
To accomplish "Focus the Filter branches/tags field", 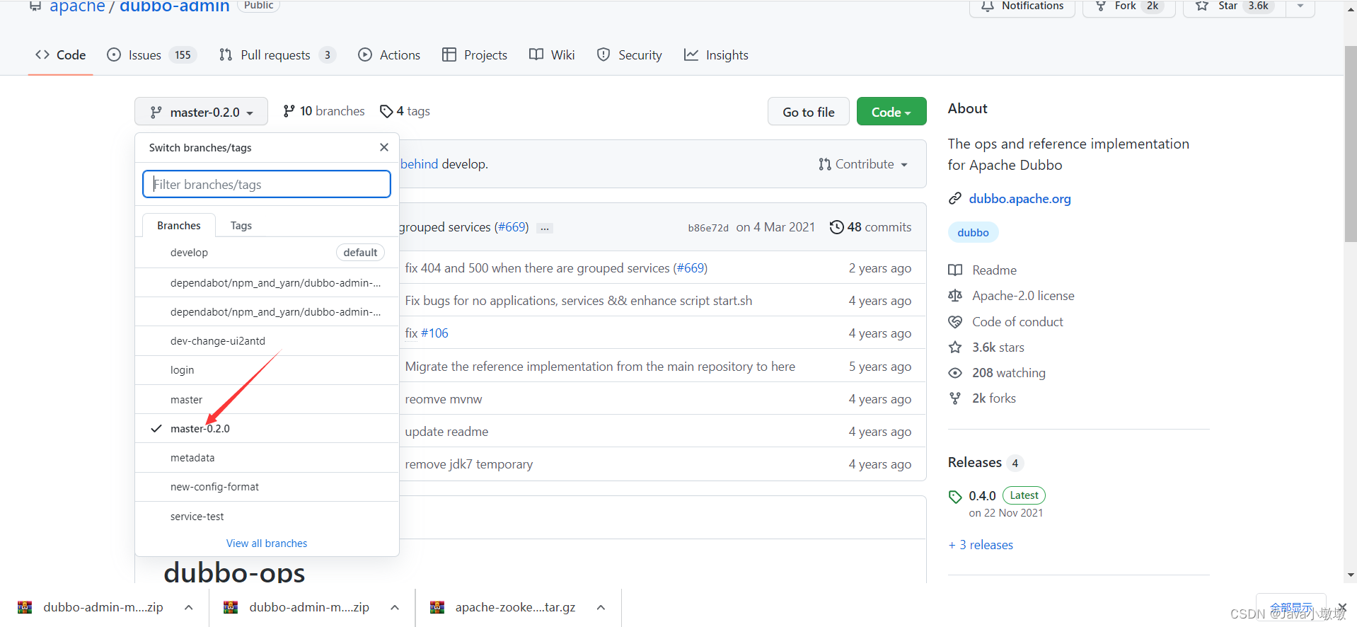I will click(267, 184).
